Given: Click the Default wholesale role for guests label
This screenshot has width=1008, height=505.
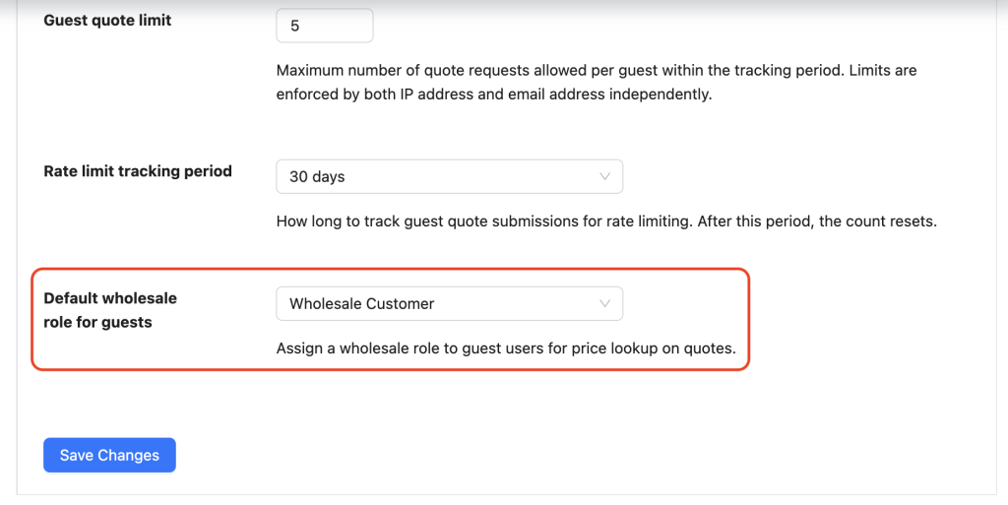Looking at the screenshot, I should pyautogui.click(x=110, y=309).
